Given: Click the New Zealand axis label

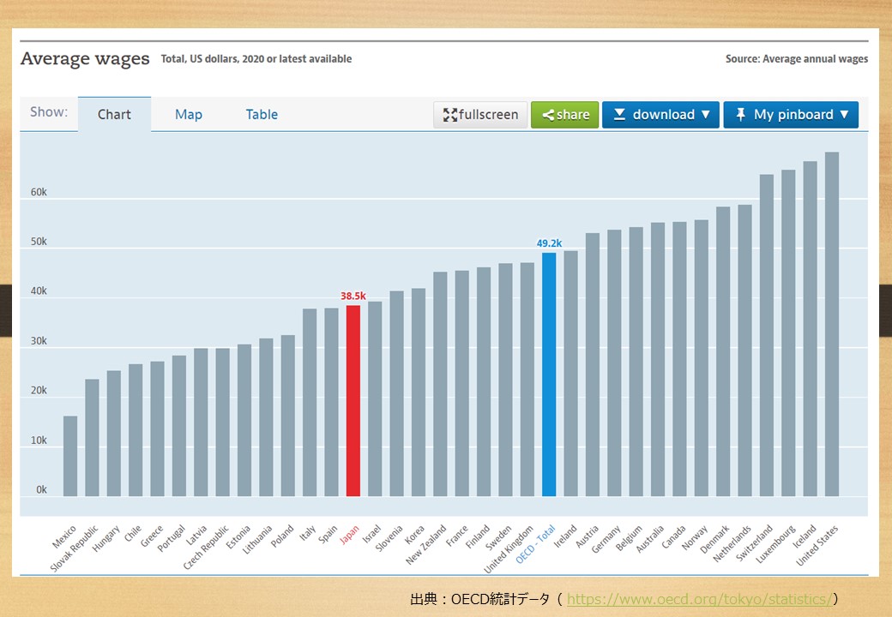Looking at the screenshot, I should [x=426, y=545].
